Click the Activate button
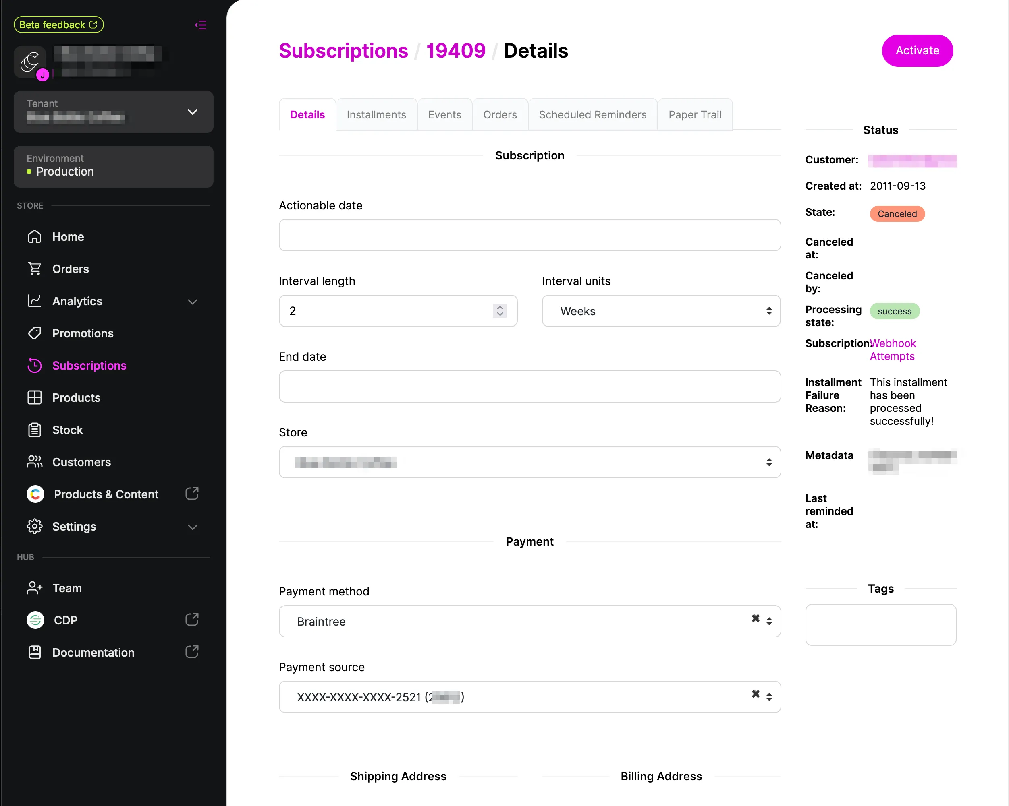This screenshot has width=1009, height=806. (917, 50)
